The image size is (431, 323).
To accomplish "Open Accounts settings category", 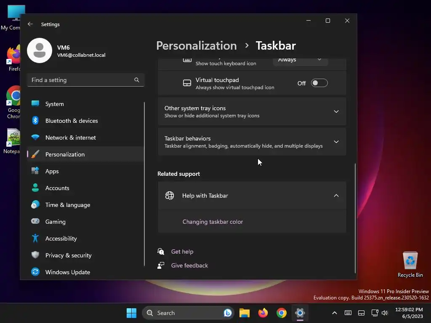I will point(85,188).
